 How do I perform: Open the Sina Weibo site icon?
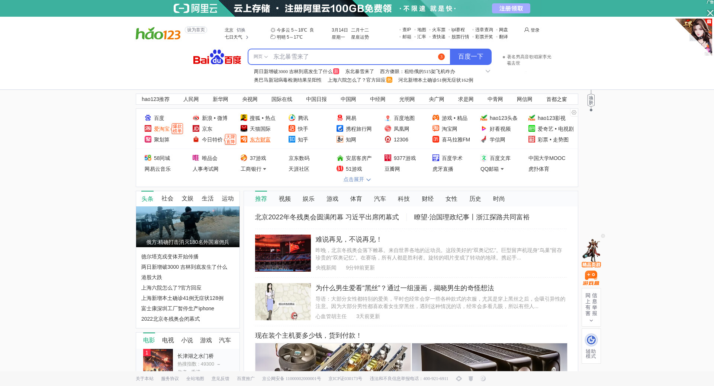click(x=196, y=118)
